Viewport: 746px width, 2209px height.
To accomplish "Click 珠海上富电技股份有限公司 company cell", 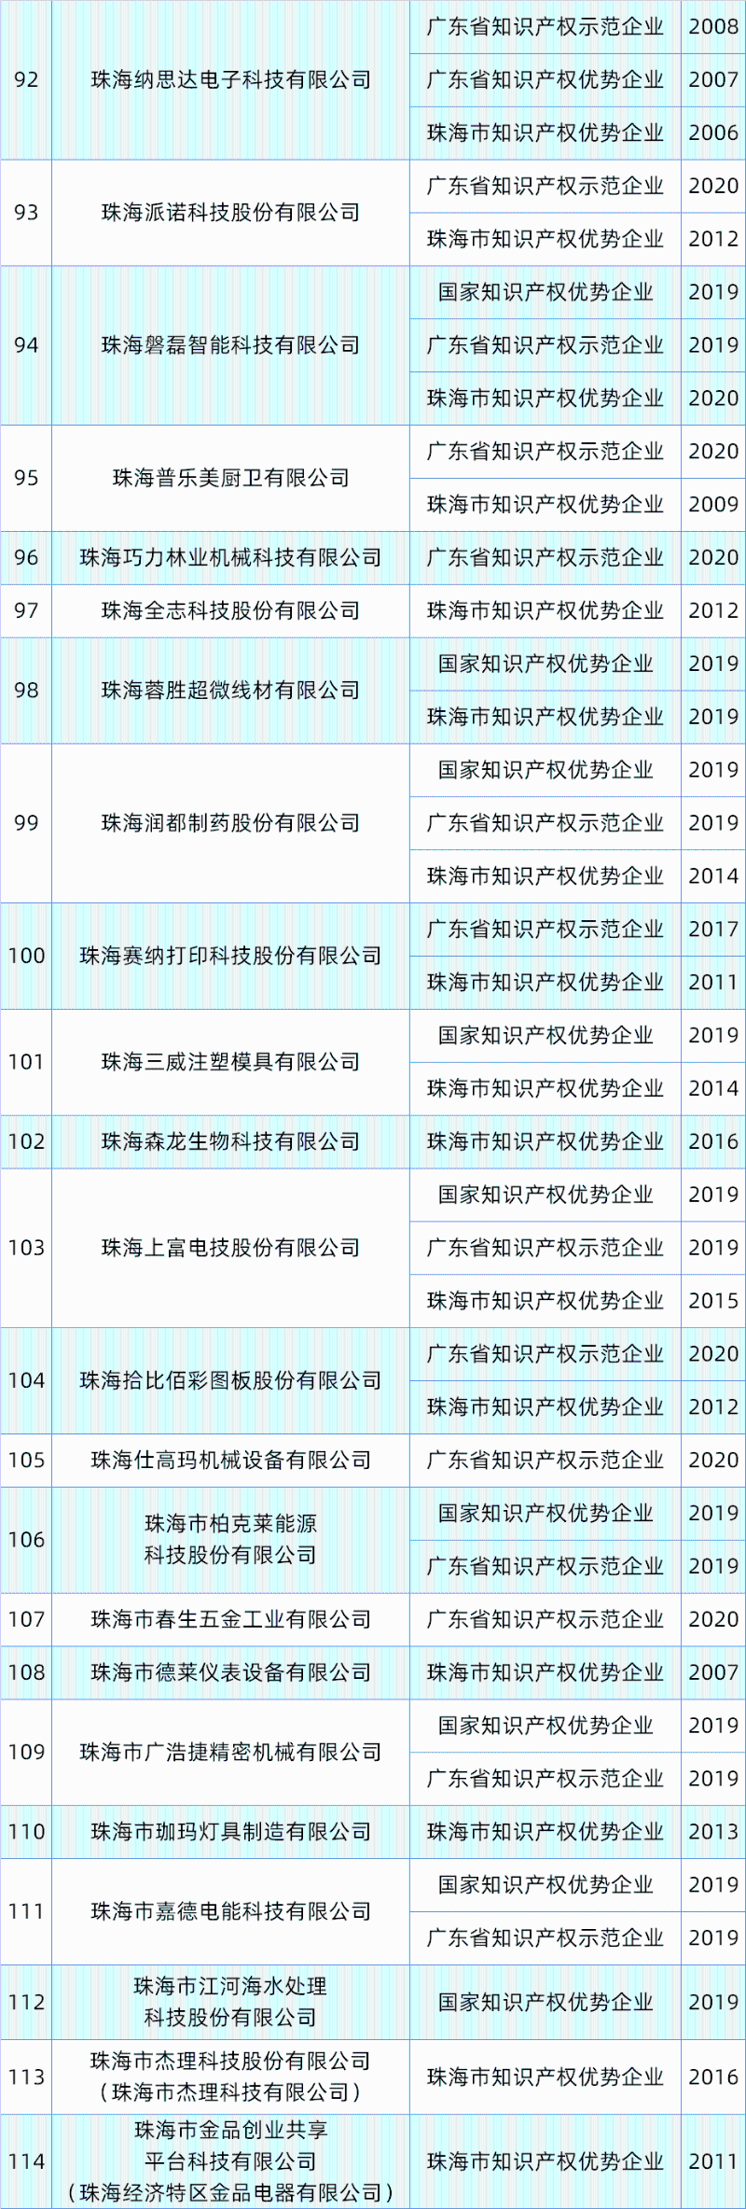I will pos(230,1248).
